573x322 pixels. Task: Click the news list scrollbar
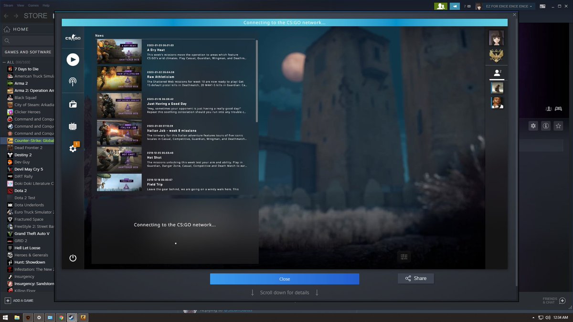point(257,80)
